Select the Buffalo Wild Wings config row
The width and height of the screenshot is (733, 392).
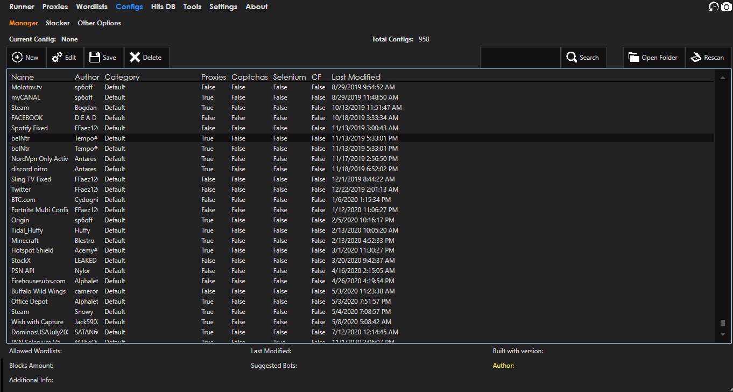tap(361, 291)
